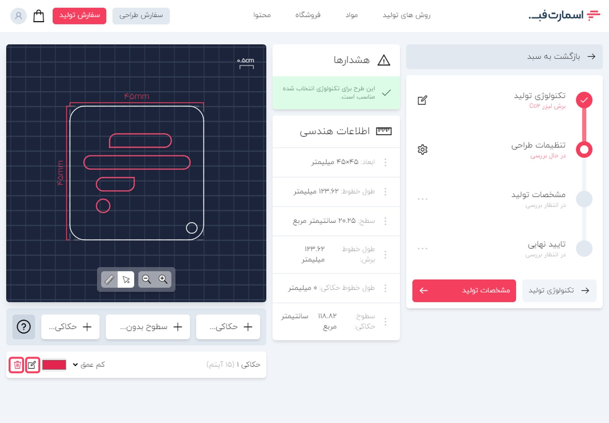Open the محتوا menu item
Screen dimensions: 609x423
click(262, 15)
